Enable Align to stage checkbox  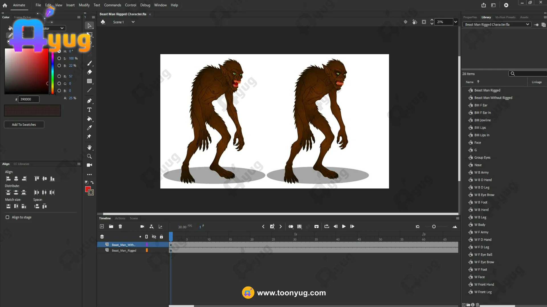pos(7,217)
